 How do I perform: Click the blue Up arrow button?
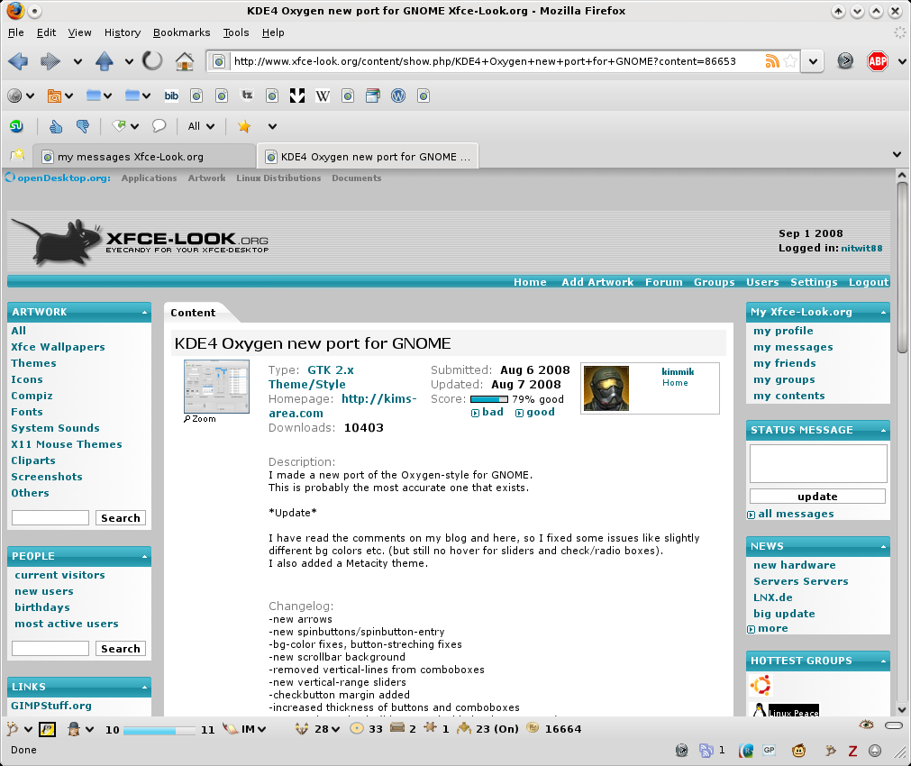[105, 61]
